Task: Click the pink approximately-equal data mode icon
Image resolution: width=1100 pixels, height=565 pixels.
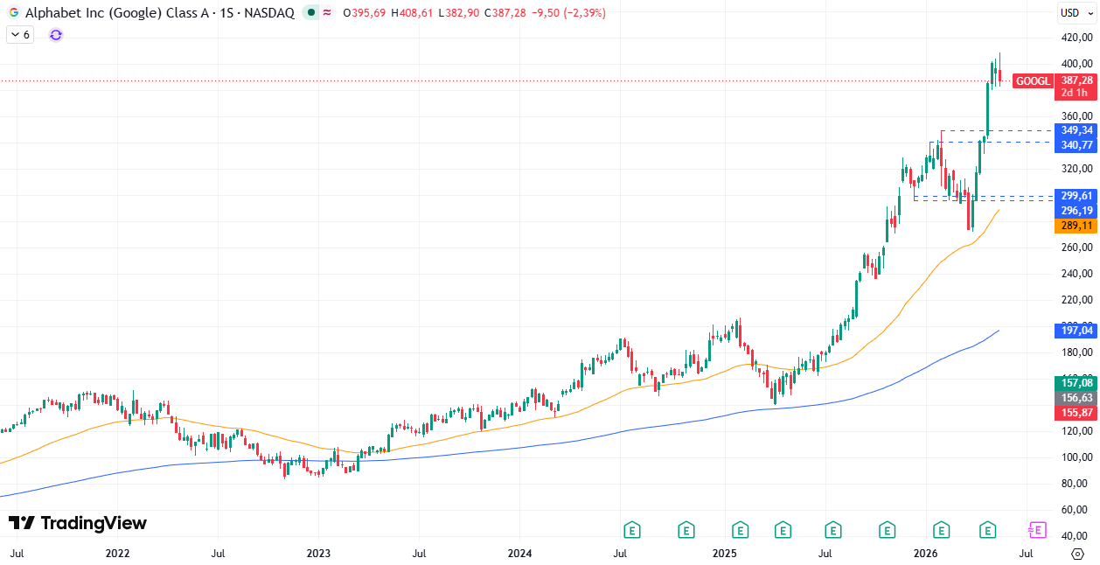Action: (x=327, y=13)
